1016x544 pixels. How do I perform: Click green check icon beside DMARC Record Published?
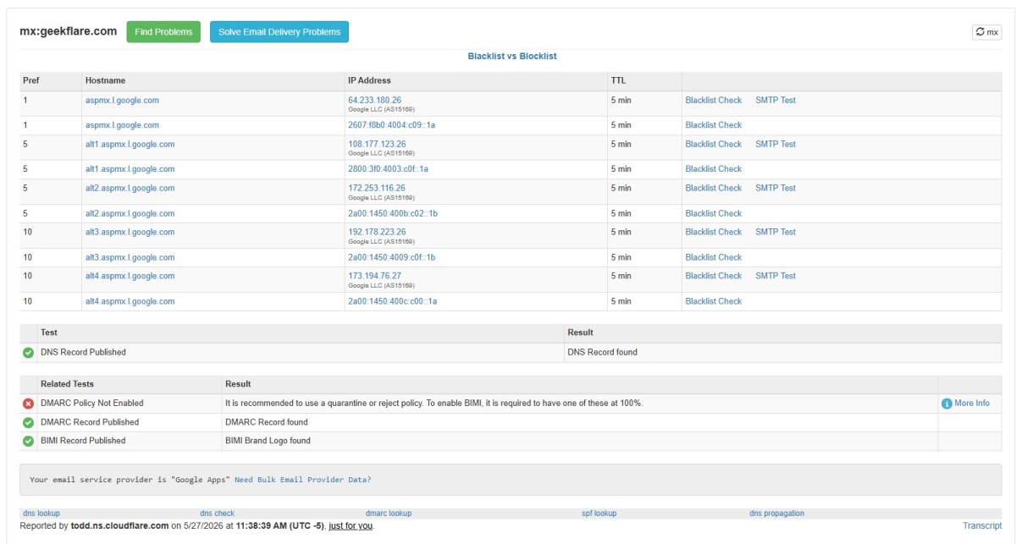click(28, 422)
